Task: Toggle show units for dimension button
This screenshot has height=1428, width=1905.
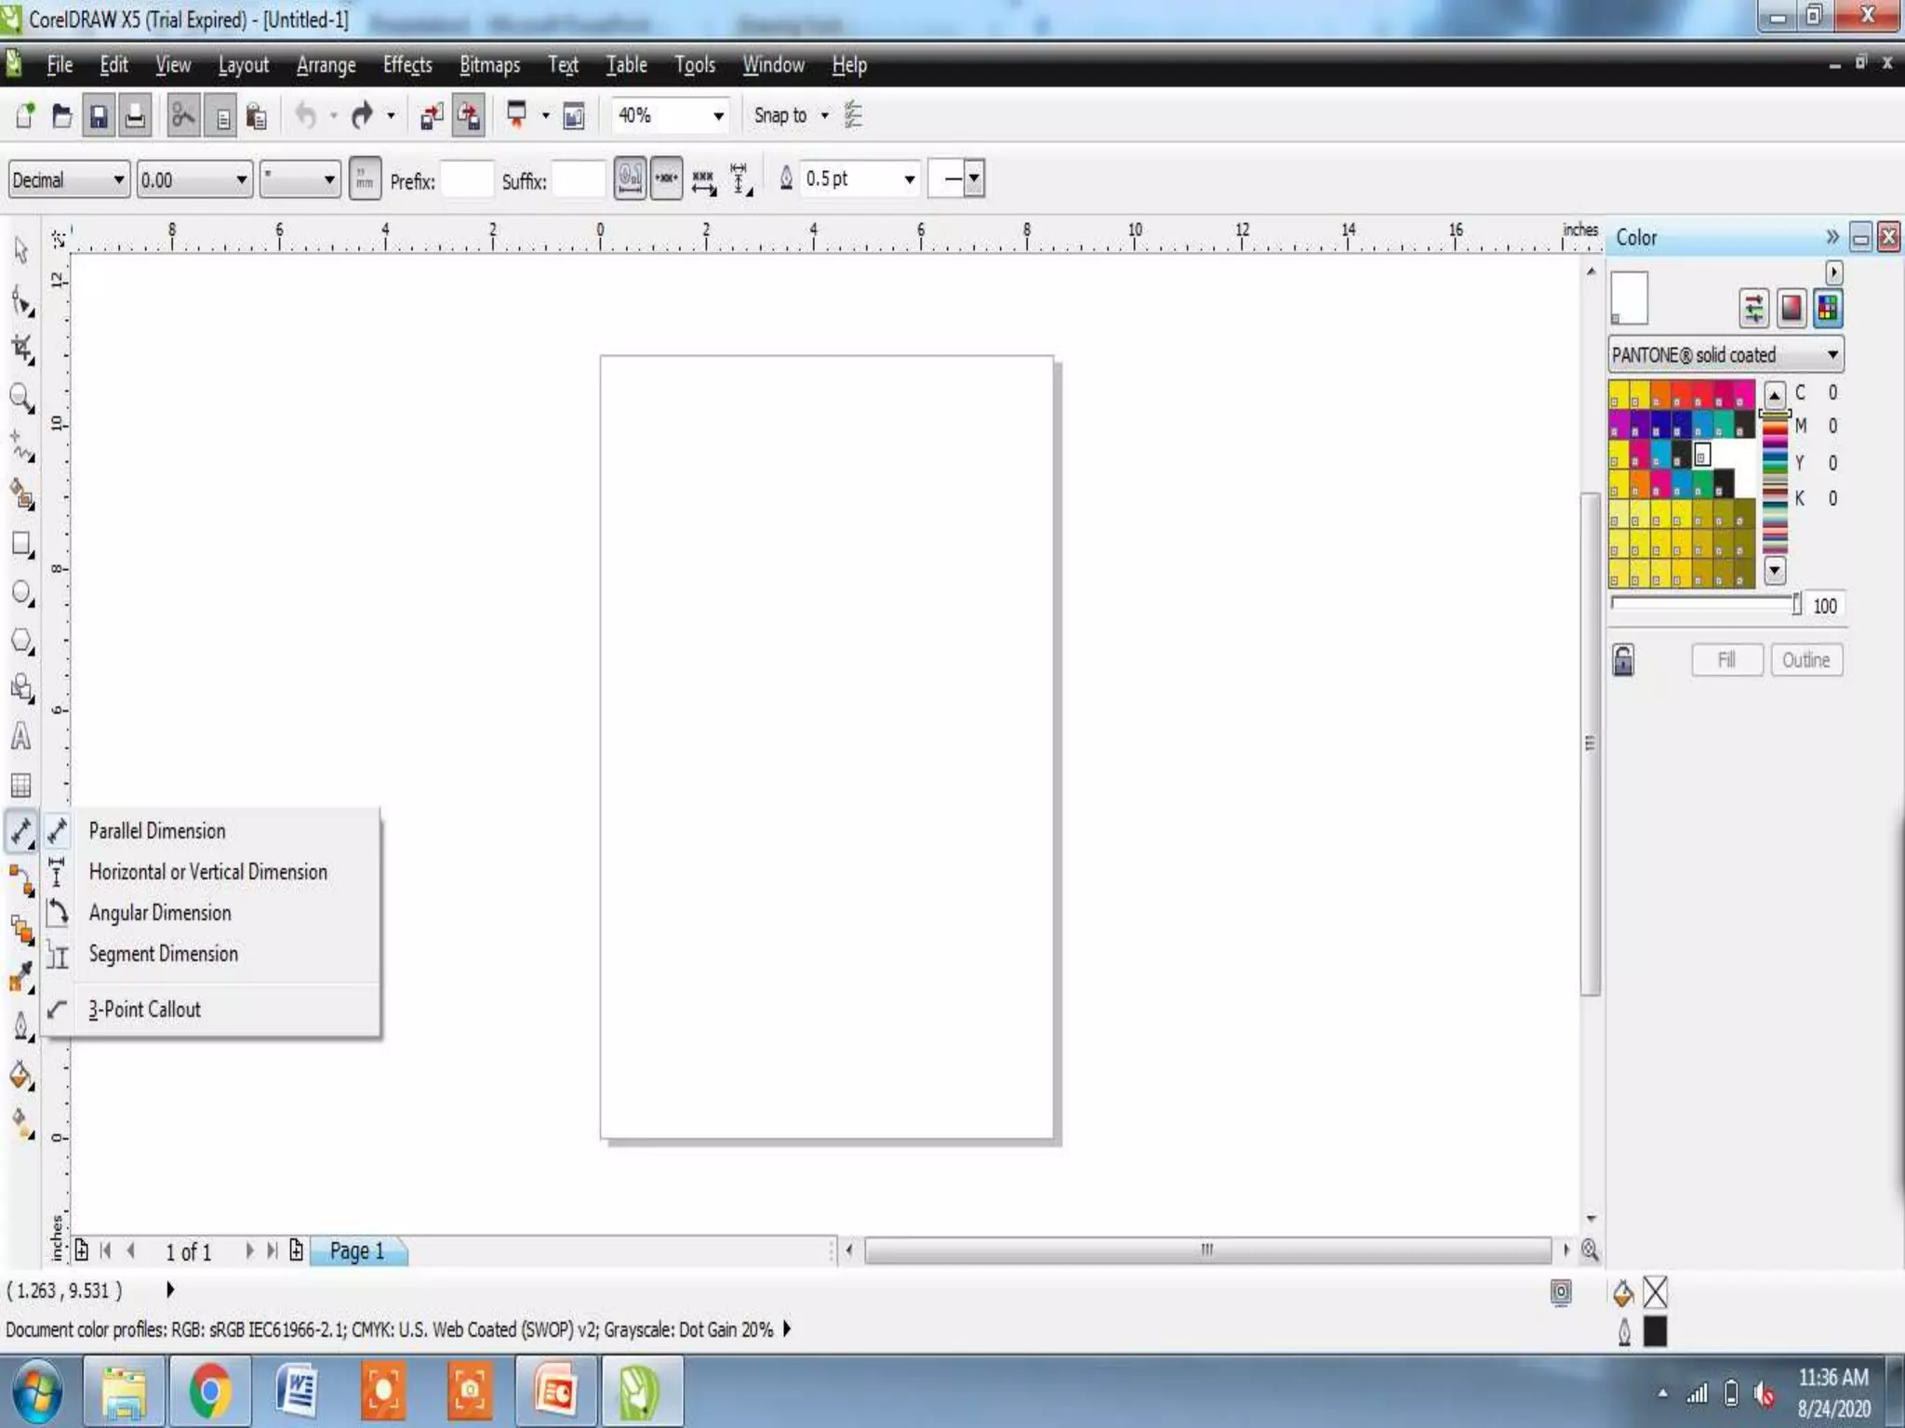Action: pyautogui.click(x=365, y=178)
